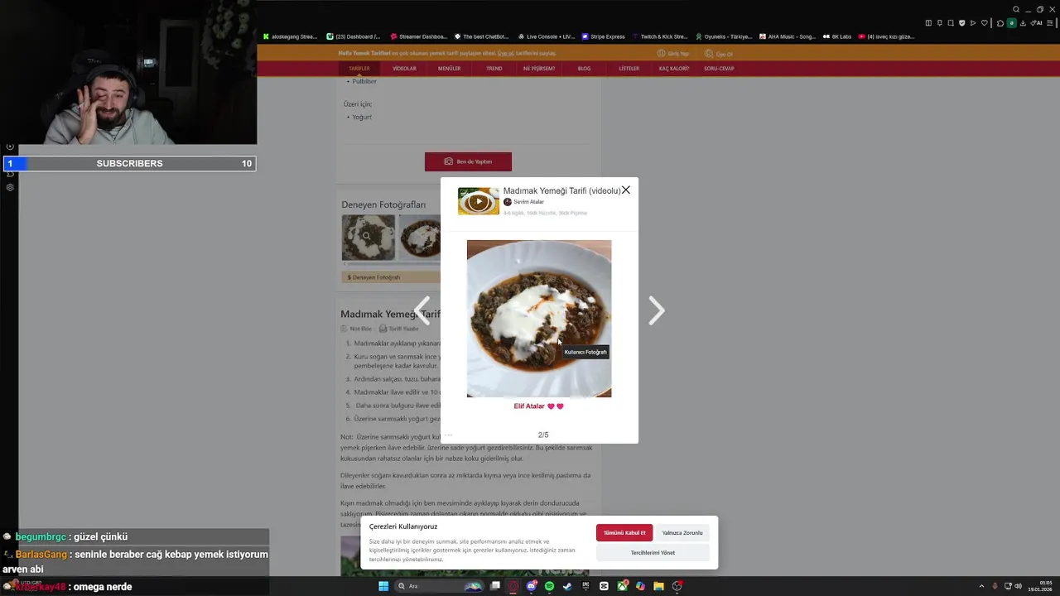Open second Deneyen Fotoğrafları thumbnail

[420, 238]
